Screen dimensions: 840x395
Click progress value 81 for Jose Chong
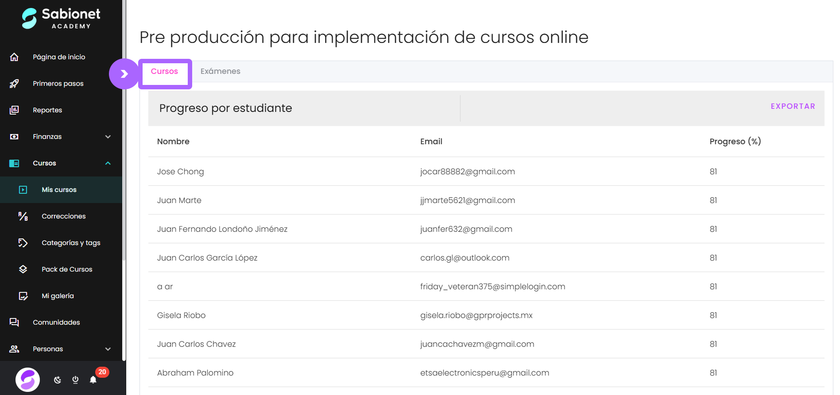(x=713, y=172)
